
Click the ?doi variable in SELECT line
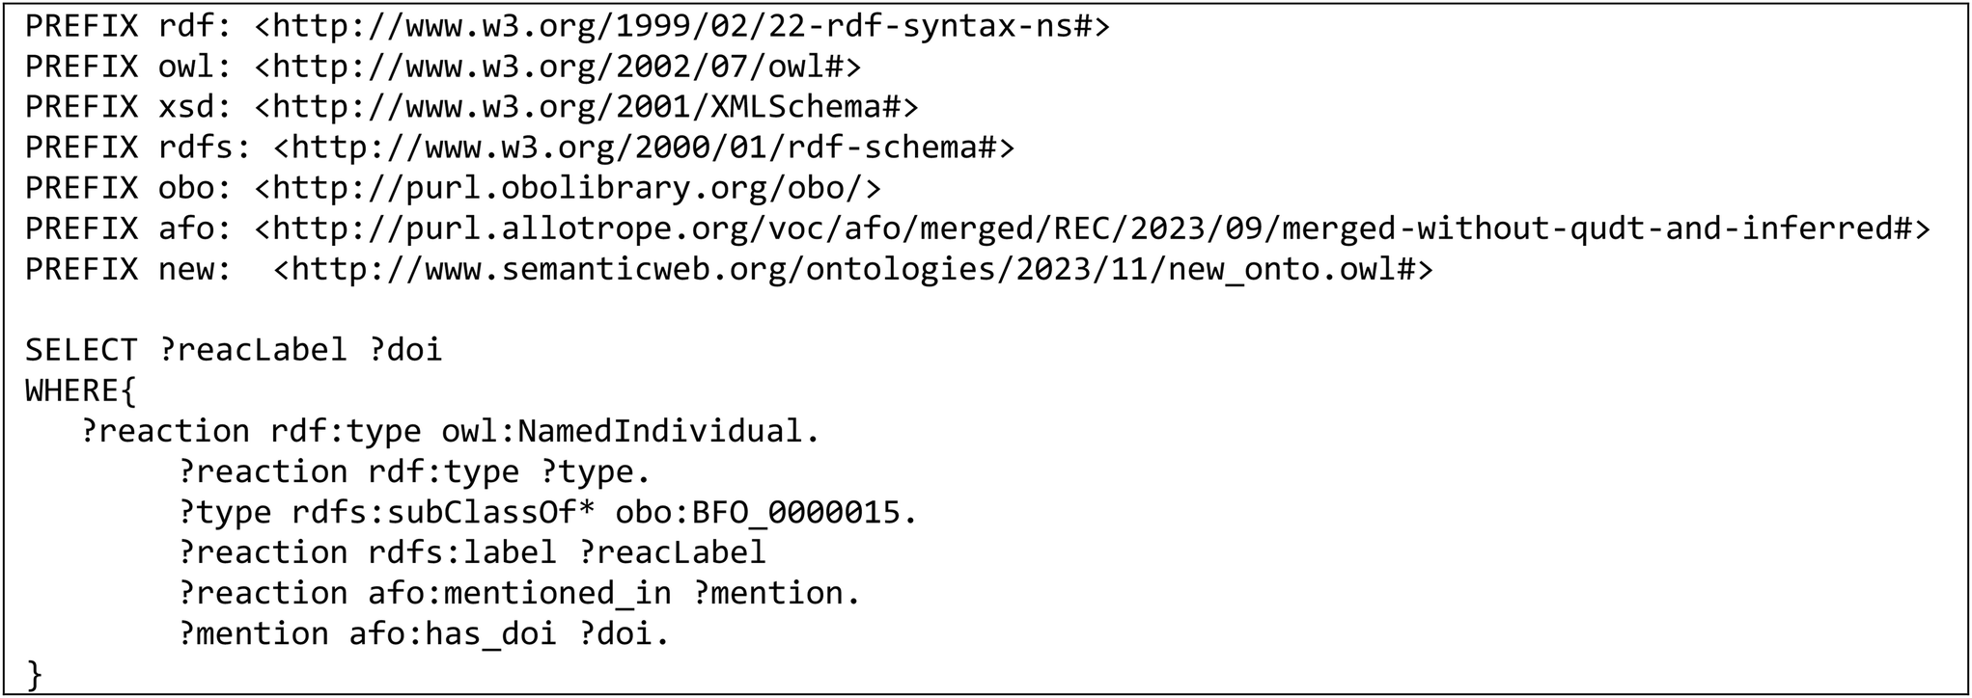click(405, 349)
